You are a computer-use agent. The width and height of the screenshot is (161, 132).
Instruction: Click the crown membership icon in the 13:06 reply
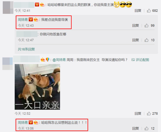[36, 123]
